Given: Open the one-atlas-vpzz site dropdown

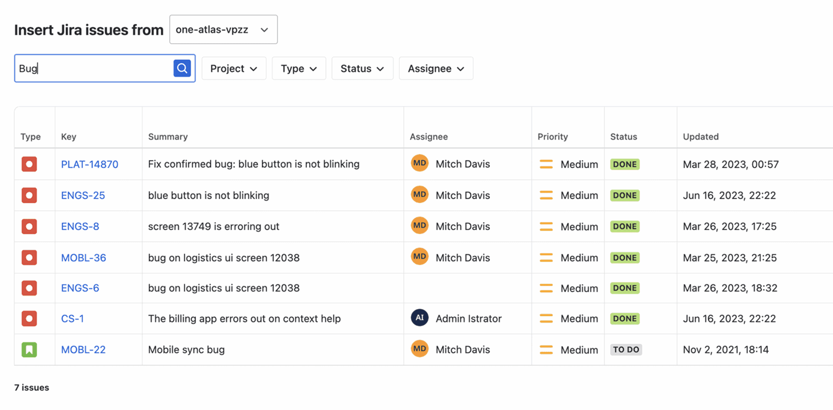Looking at the screenshot, I should 223,29.
